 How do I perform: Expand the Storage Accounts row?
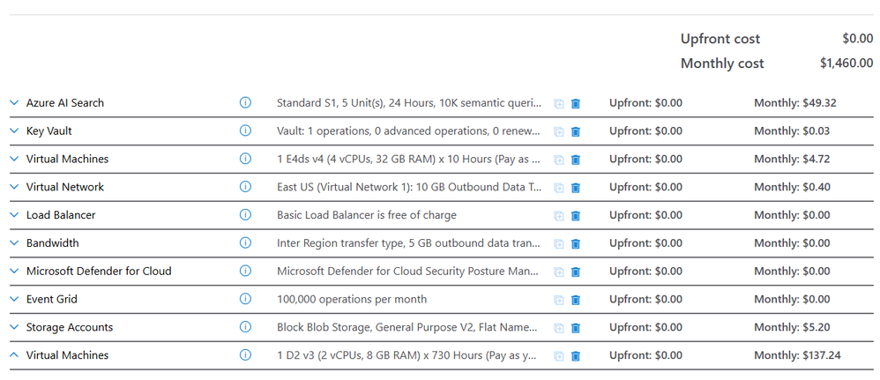14,328
